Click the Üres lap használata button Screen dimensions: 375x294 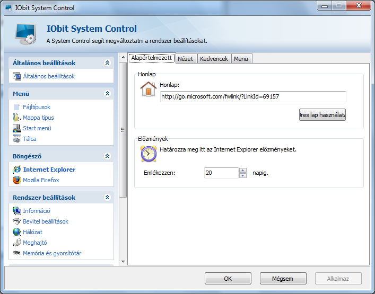tap(322, 115)
